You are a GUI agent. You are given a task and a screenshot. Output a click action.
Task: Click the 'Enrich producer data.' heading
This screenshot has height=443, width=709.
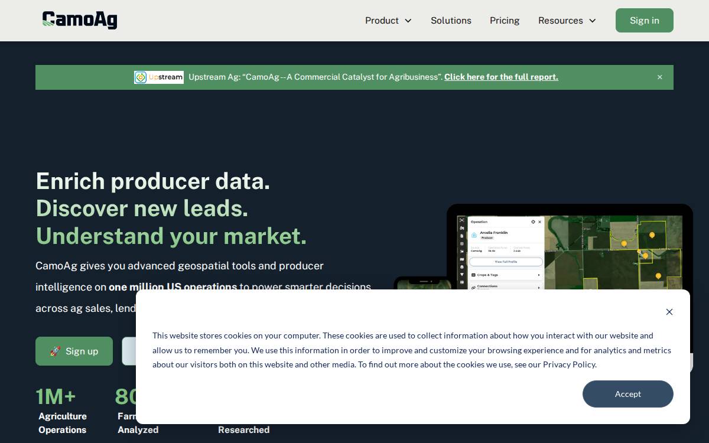[153, 181]
